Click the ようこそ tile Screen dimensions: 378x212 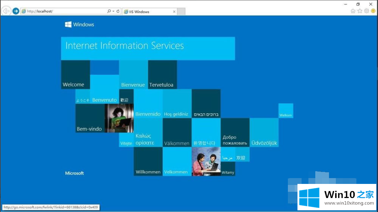click(83, 96)
